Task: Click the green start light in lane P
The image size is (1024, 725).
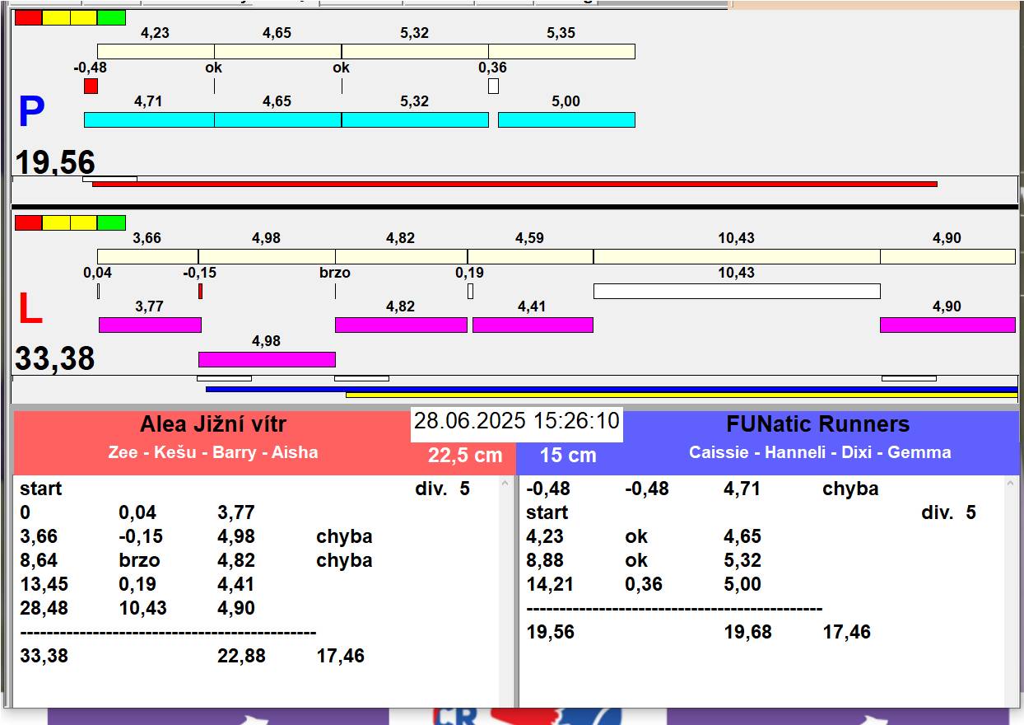Action: 111,17
